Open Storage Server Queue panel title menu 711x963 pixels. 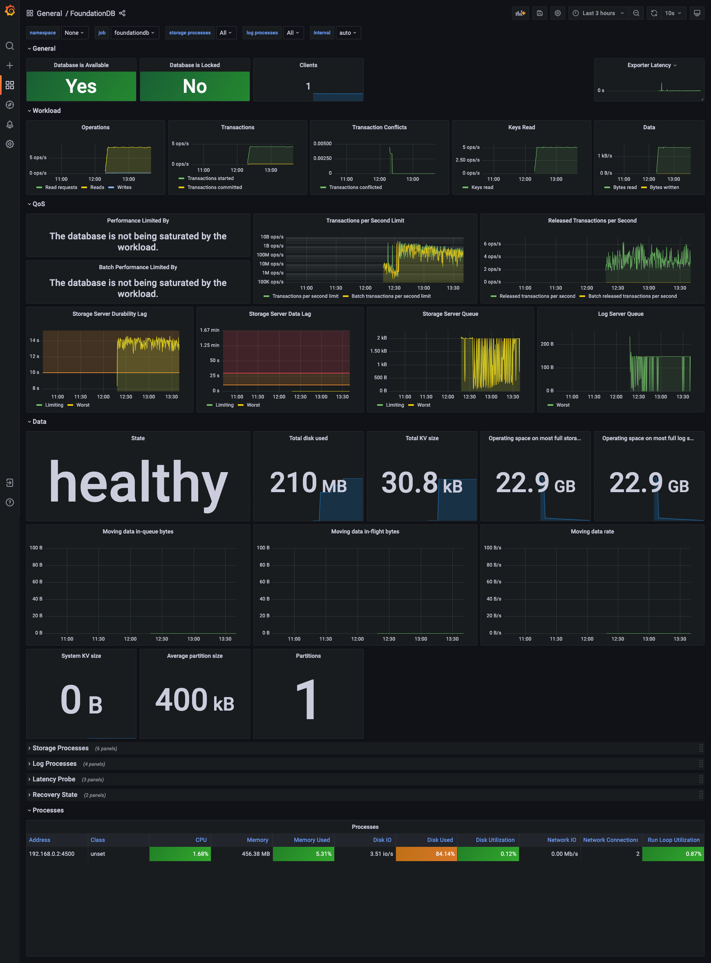click(x=450, y=314)
